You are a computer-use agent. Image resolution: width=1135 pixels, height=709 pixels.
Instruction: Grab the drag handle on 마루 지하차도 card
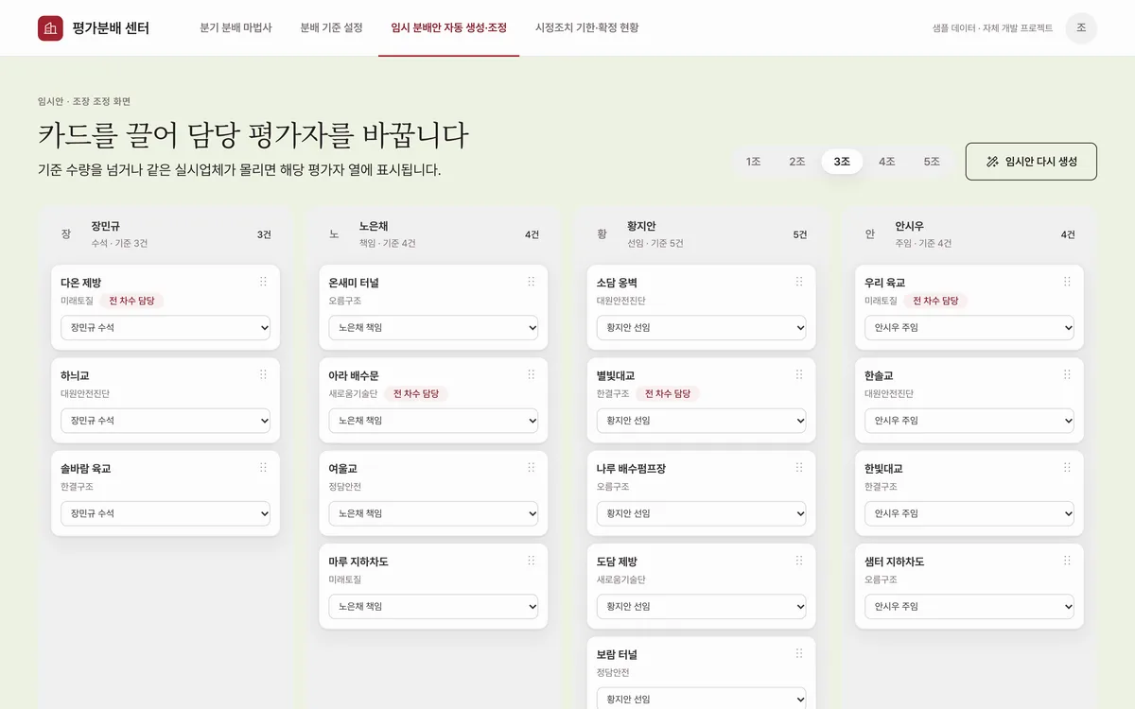coord(531,561)
